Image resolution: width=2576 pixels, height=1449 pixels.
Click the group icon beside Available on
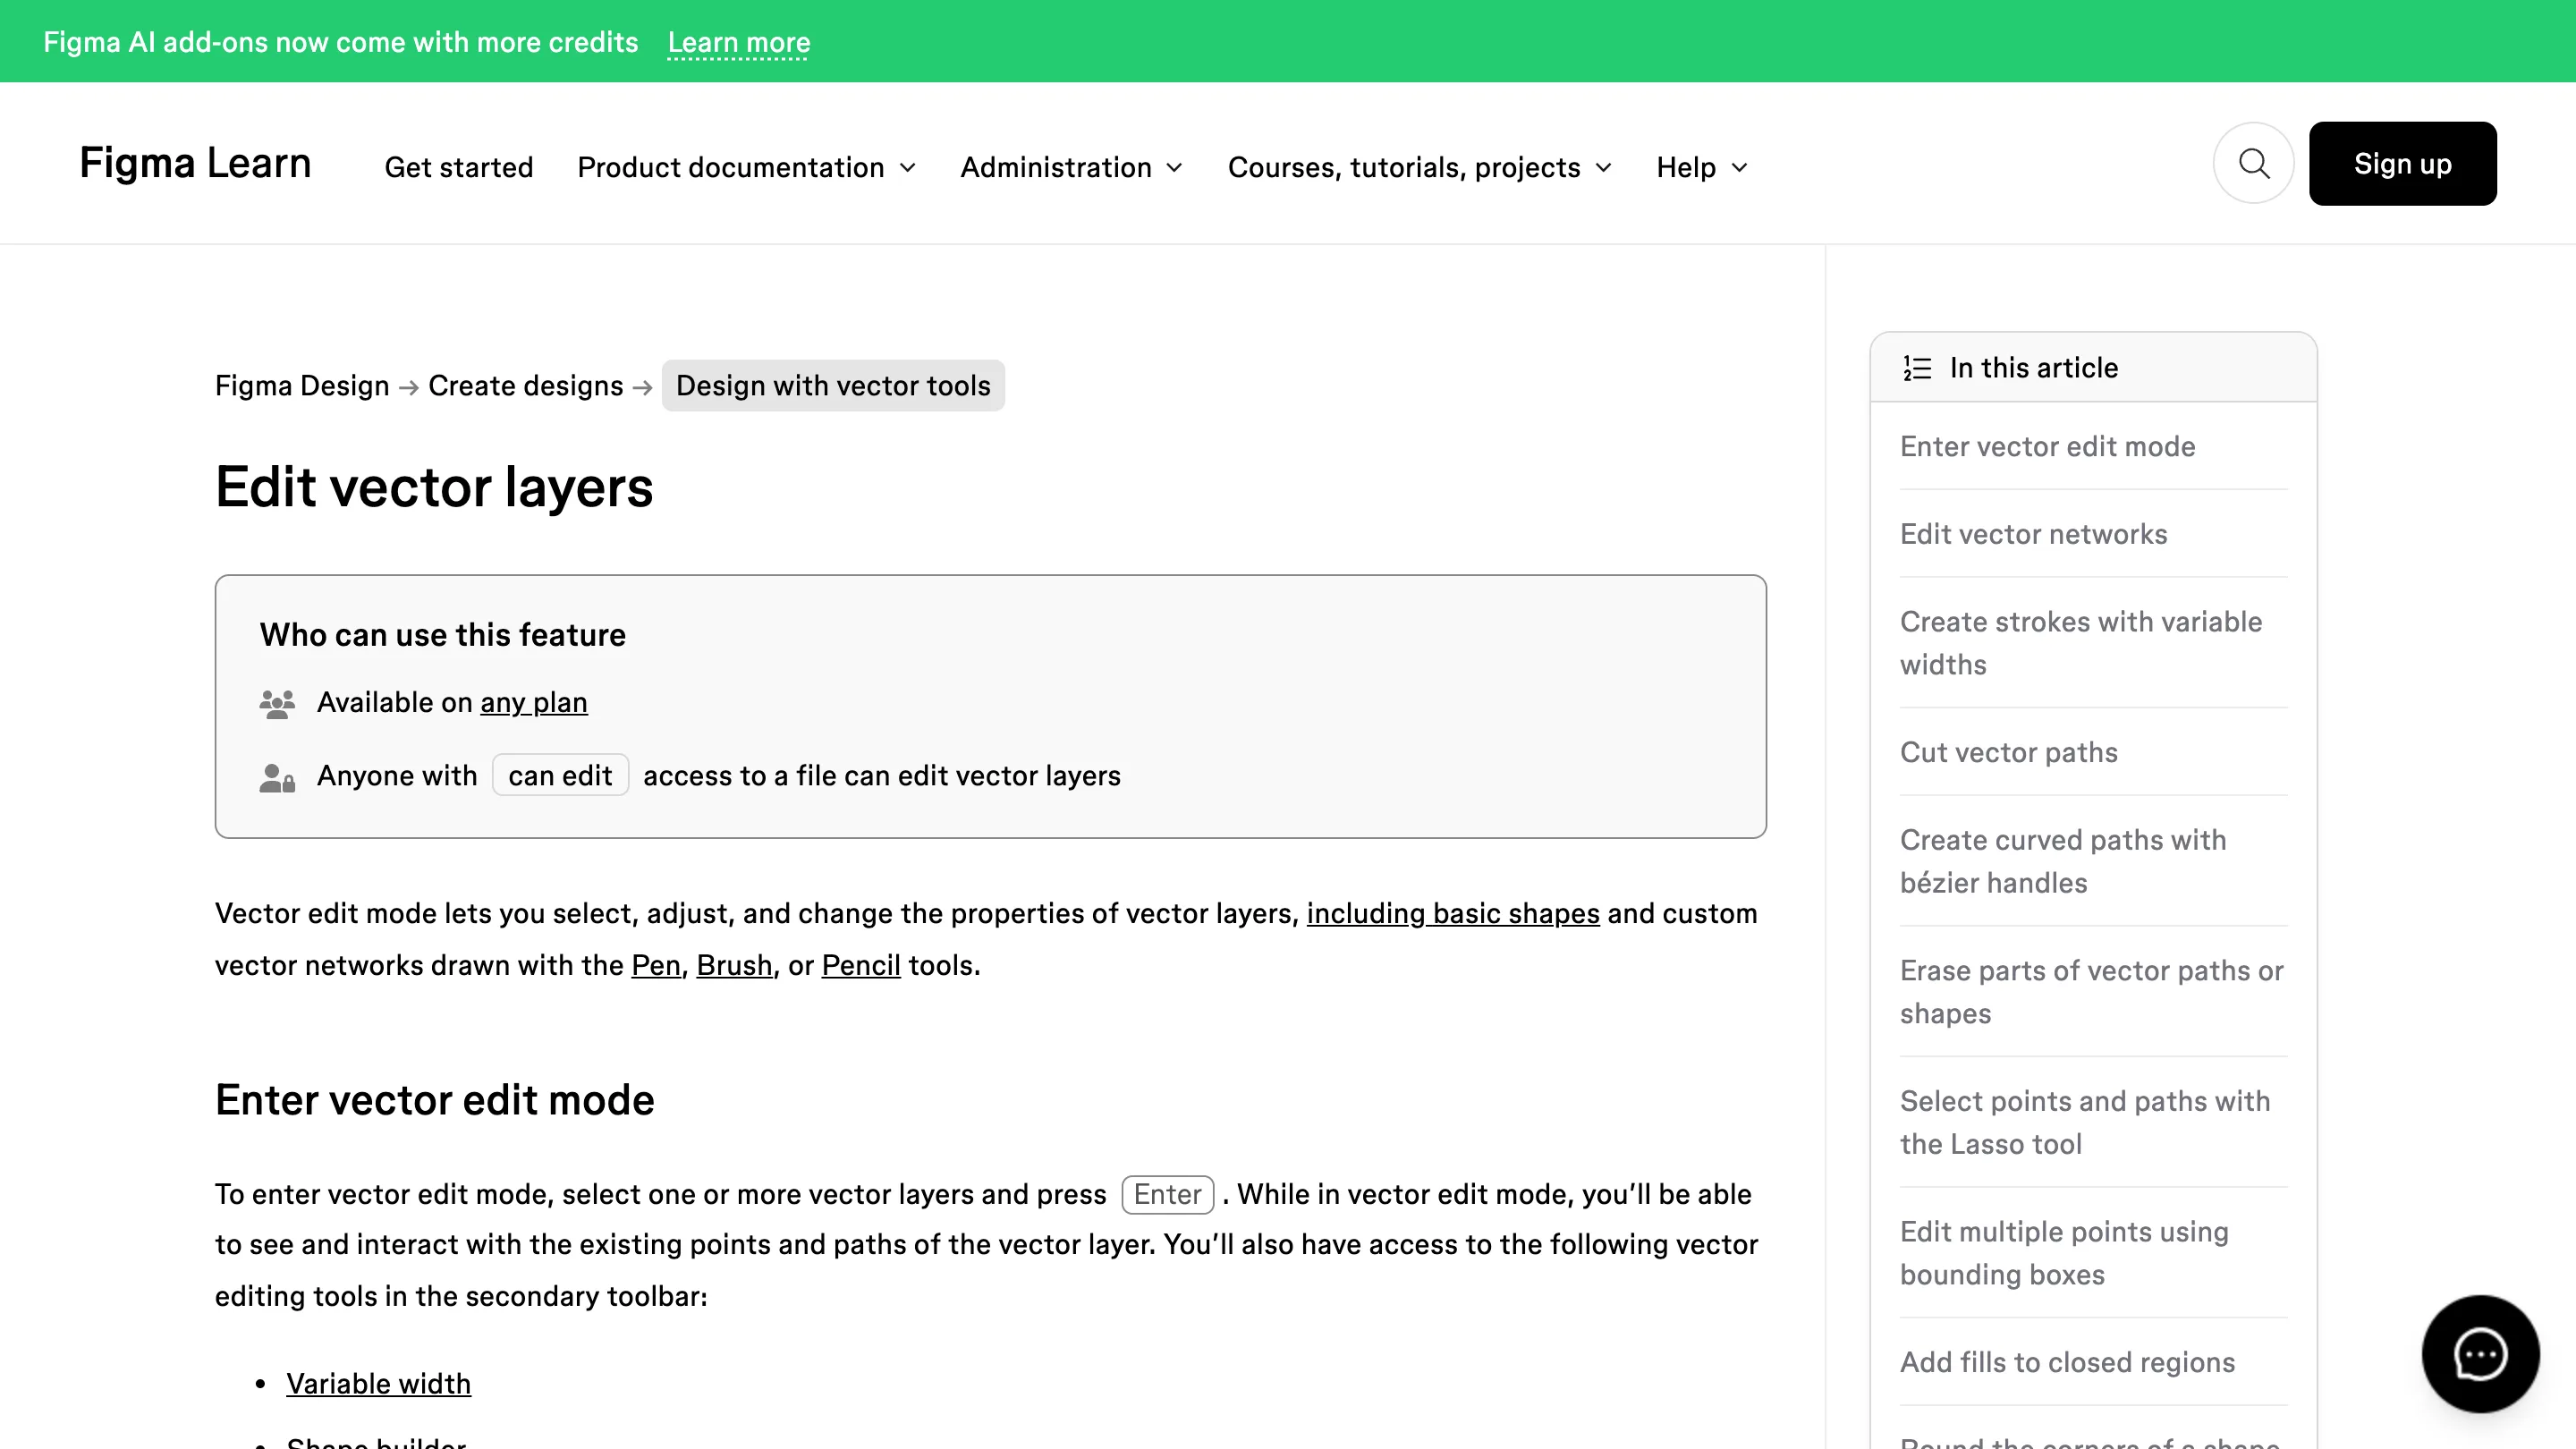pyautogui.click(x=277, y=703)
